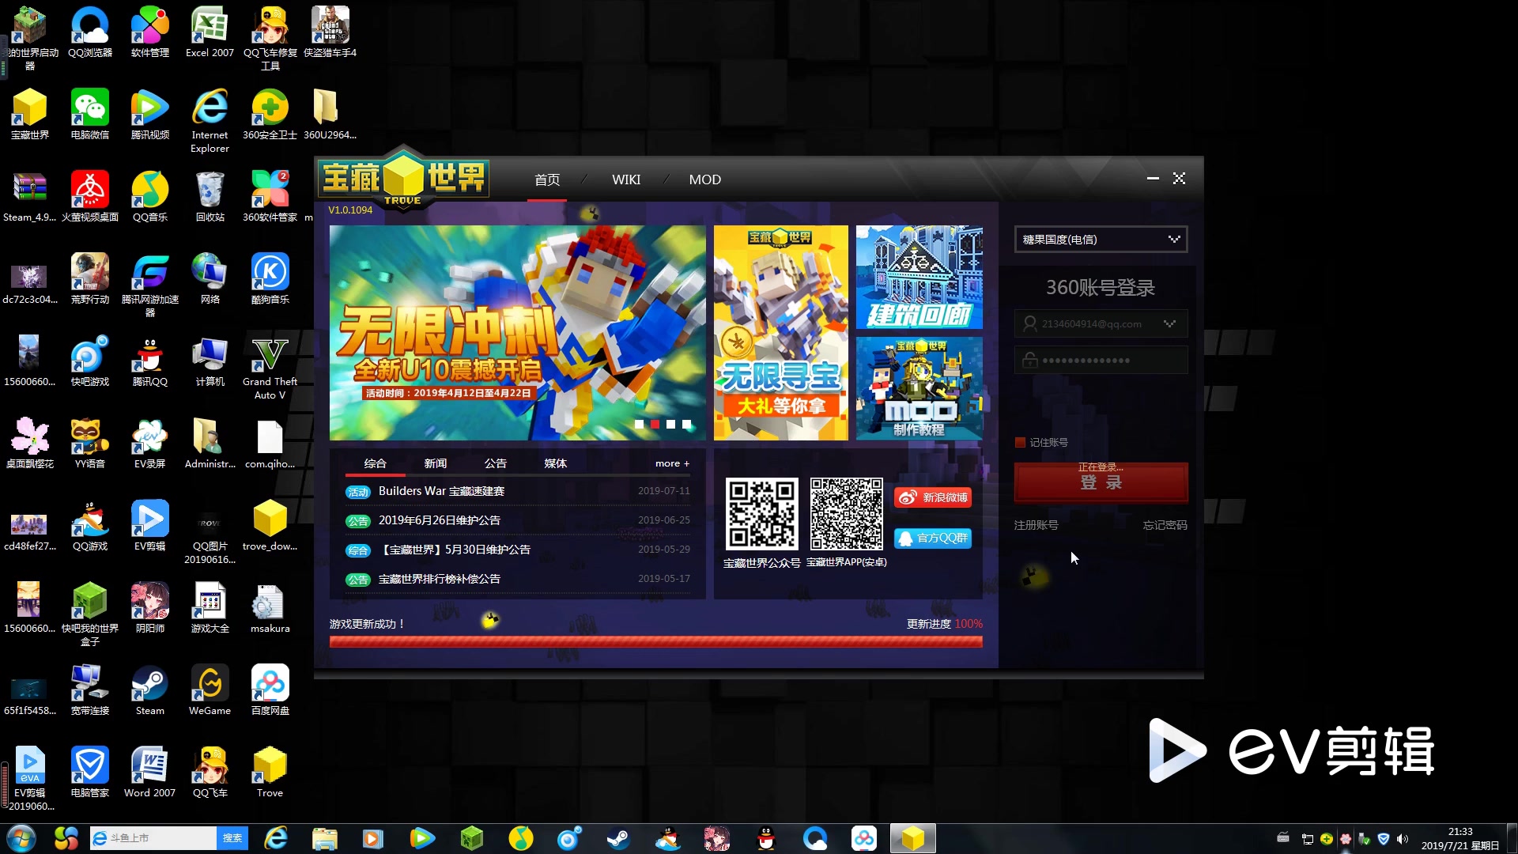Viewport: 1518px width, 854px height.
Task: Launch Word 2007 desktop shortcut
Action: tap(149, 773)
